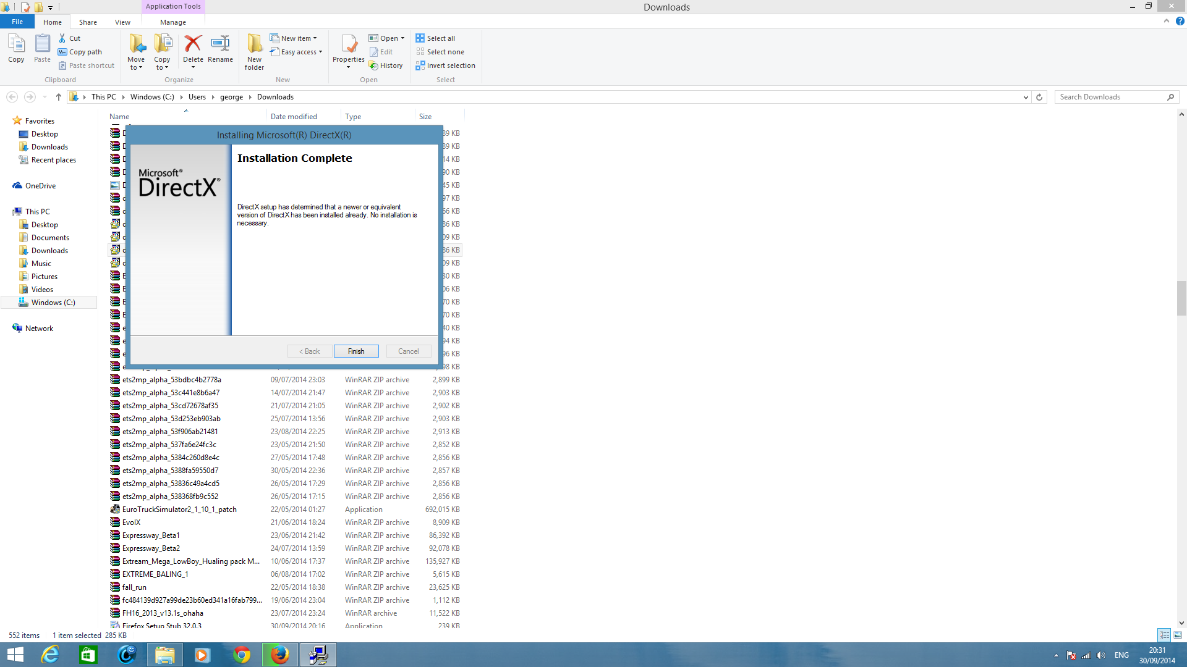Screen dimensions: 1187x667
Task: Sort by the Date modified column header
Action: (303, 117)
